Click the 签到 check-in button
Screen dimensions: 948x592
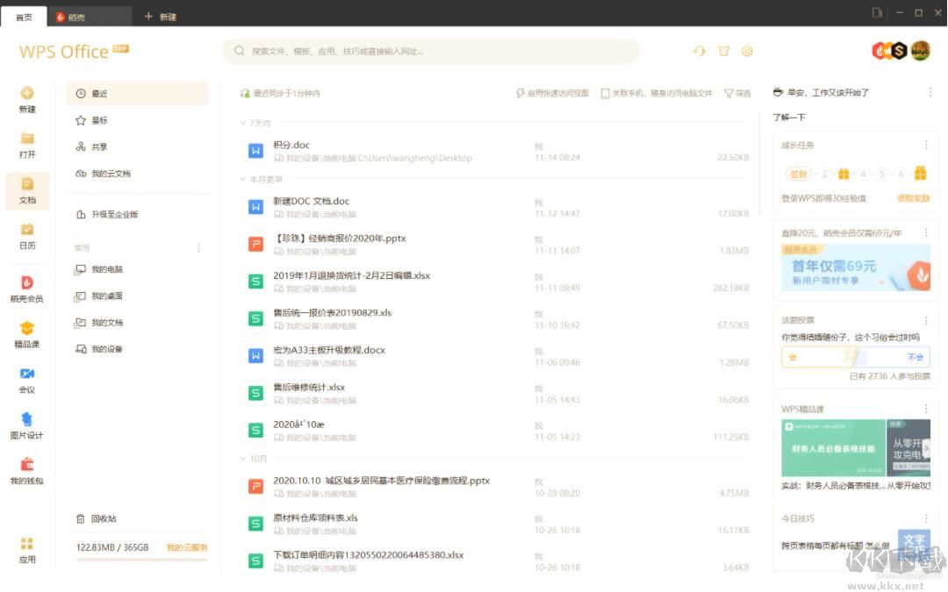pos(797,174)
